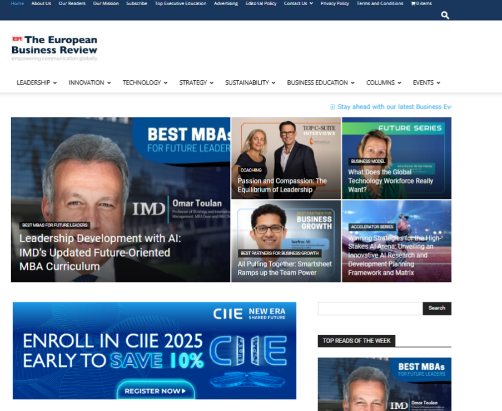The height and width of the screenshot is (411, 502).
Task: Click The European Business Review logo
Action: [54, 48]
